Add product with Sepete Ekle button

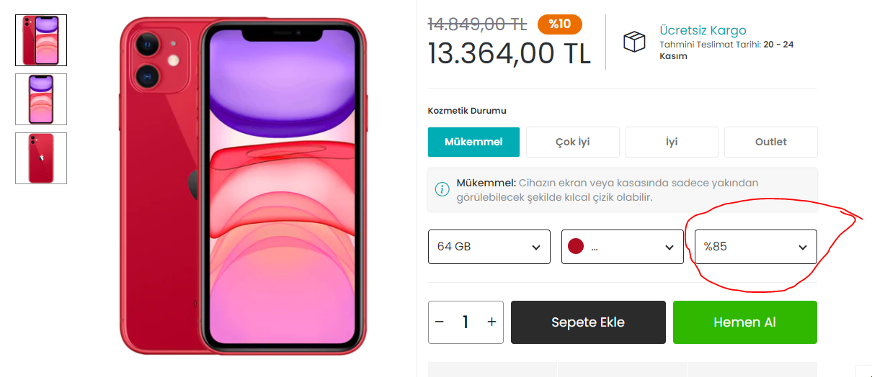[588, 322]
